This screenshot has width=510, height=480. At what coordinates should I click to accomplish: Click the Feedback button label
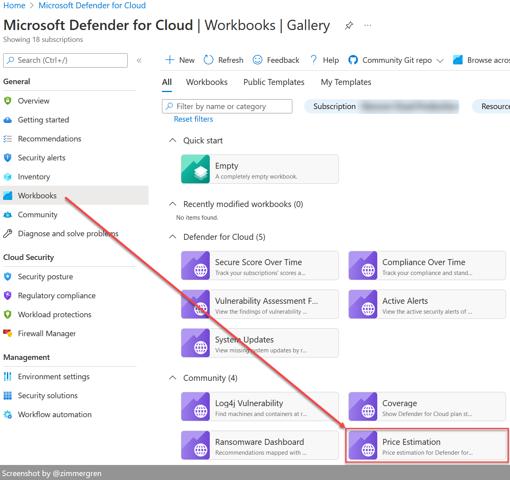click(283, 60)
